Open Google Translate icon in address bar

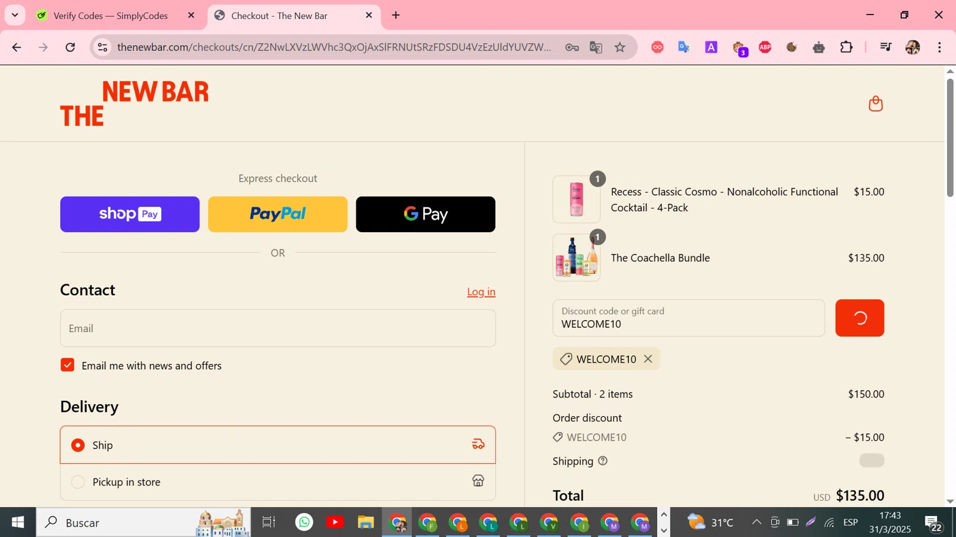coord(596,47)
